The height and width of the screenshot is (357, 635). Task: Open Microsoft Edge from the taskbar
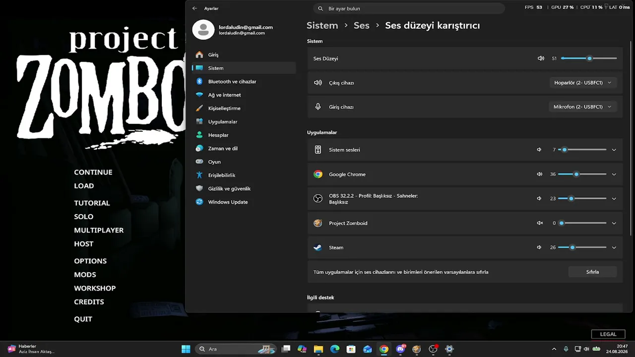click(x=335, y=349)
